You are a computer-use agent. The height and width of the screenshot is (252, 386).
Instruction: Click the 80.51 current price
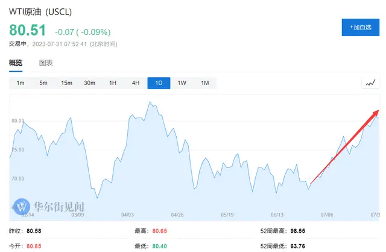[x=27, y=30]
